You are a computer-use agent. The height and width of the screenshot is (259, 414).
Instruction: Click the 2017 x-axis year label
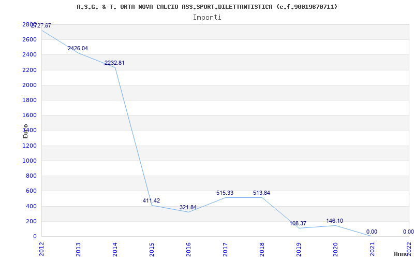(x=225, y=249)
